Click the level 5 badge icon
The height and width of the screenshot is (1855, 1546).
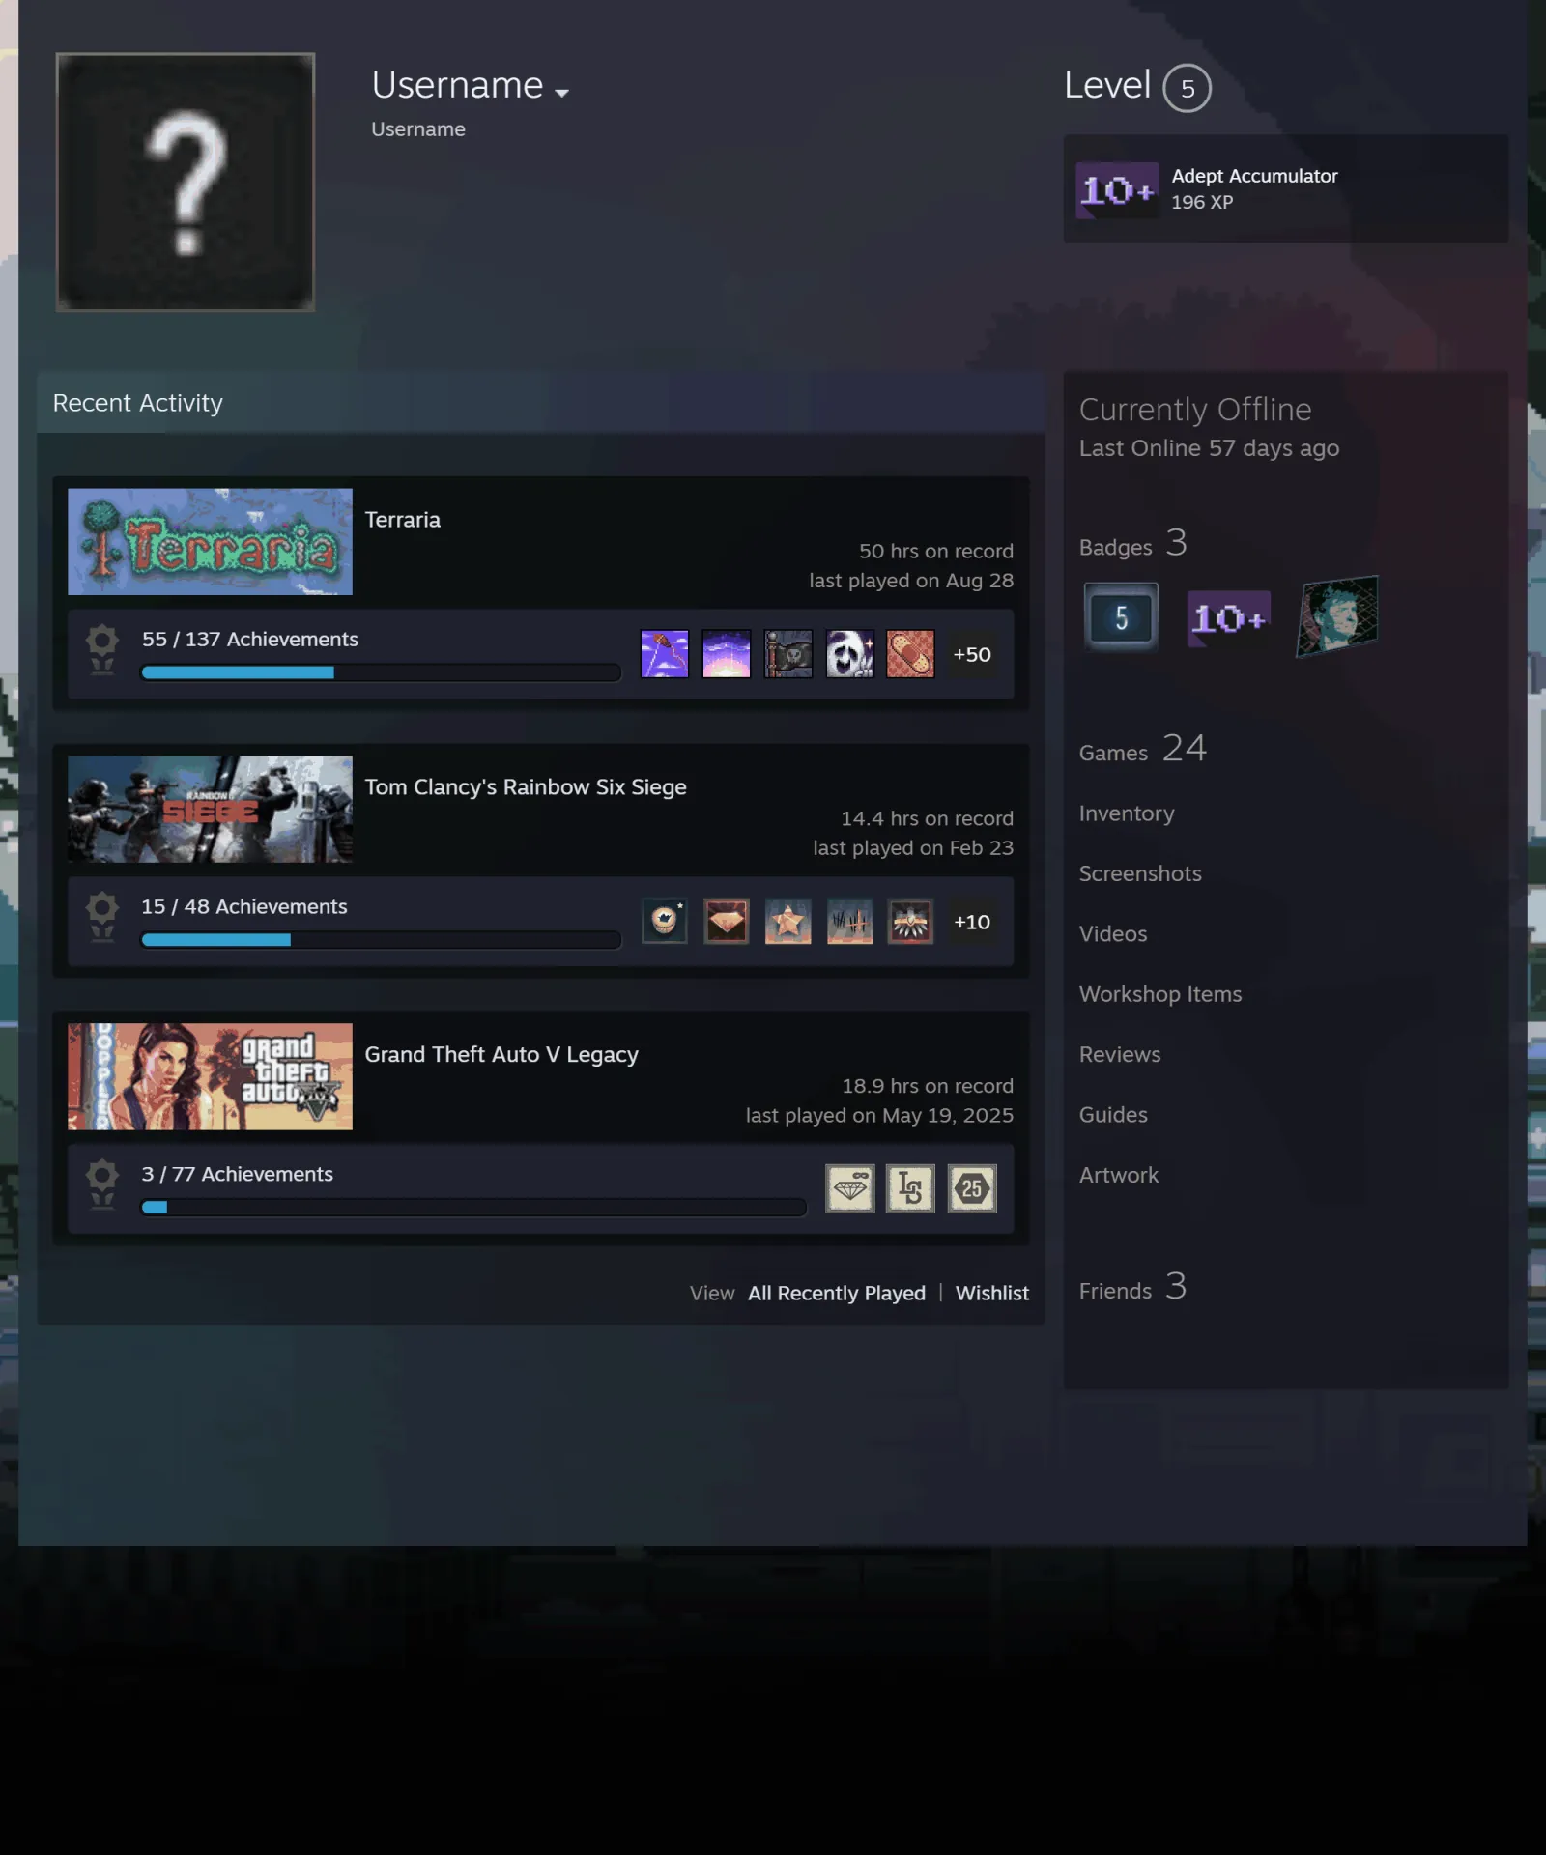click(1121, 616)
